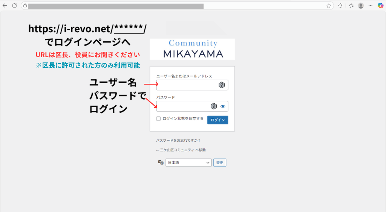This screenshot has height=212, width=386.
Task: Click the browser back arrow
Action: coord(5,6)
